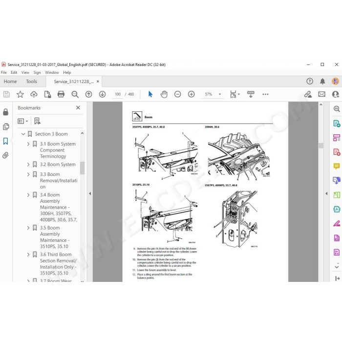Viewport: 342px width, 342px height.
Task: Click the Share with others icon
Action: [336, 94]
